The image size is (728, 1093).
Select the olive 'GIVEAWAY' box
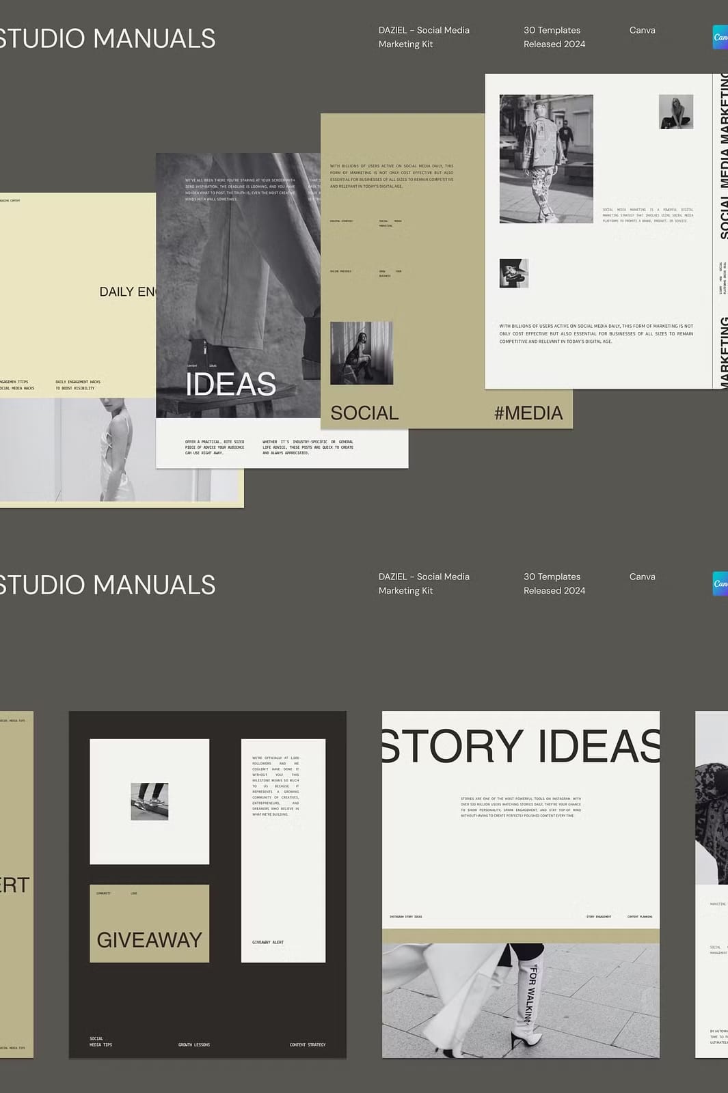(149, 924)
